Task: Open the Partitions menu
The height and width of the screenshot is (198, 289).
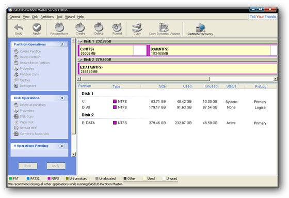Action: pos(47,17)
